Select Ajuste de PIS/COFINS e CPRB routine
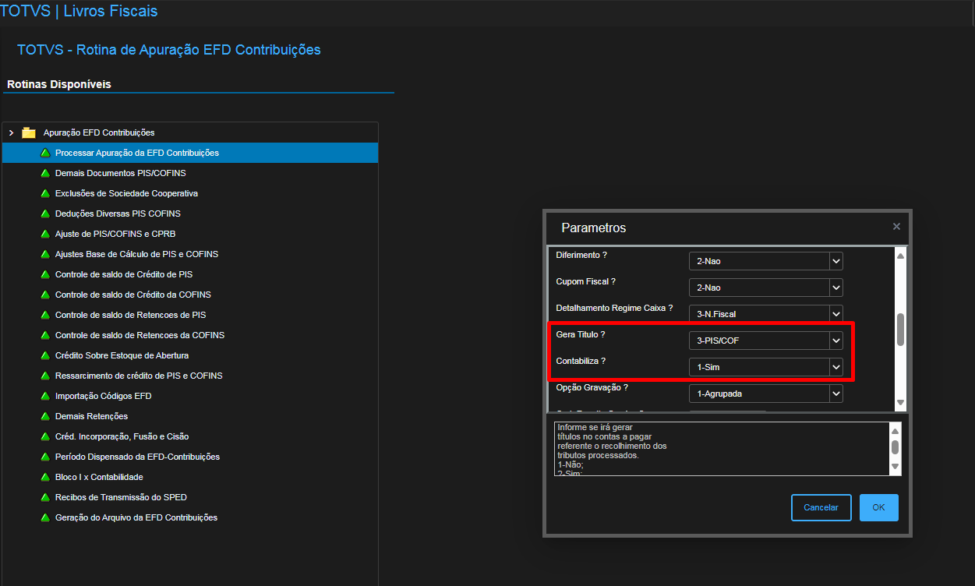 [190, 234]
